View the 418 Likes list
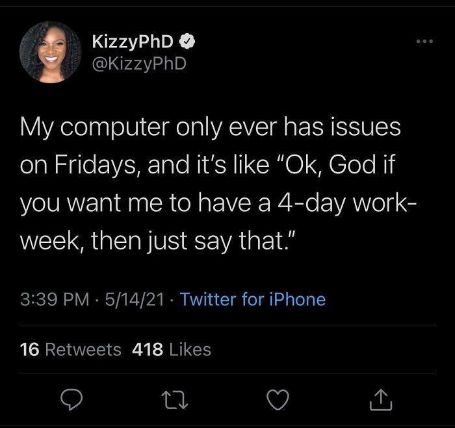Viewport: 455px width, 428px height. (172, 349)
